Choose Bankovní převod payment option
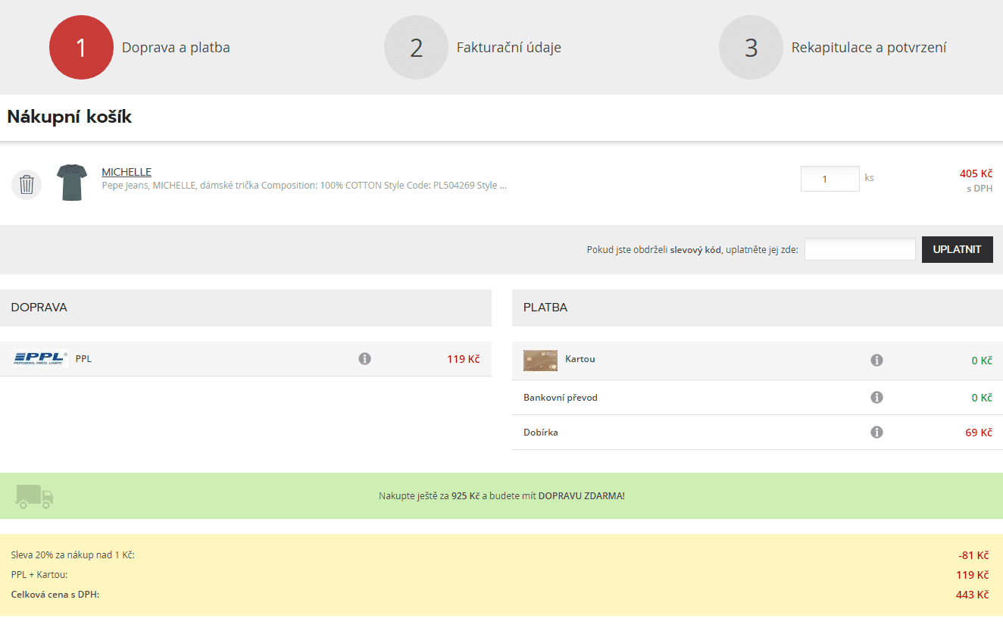Viewport: 1003px width, 631px height. click(560, 398)
